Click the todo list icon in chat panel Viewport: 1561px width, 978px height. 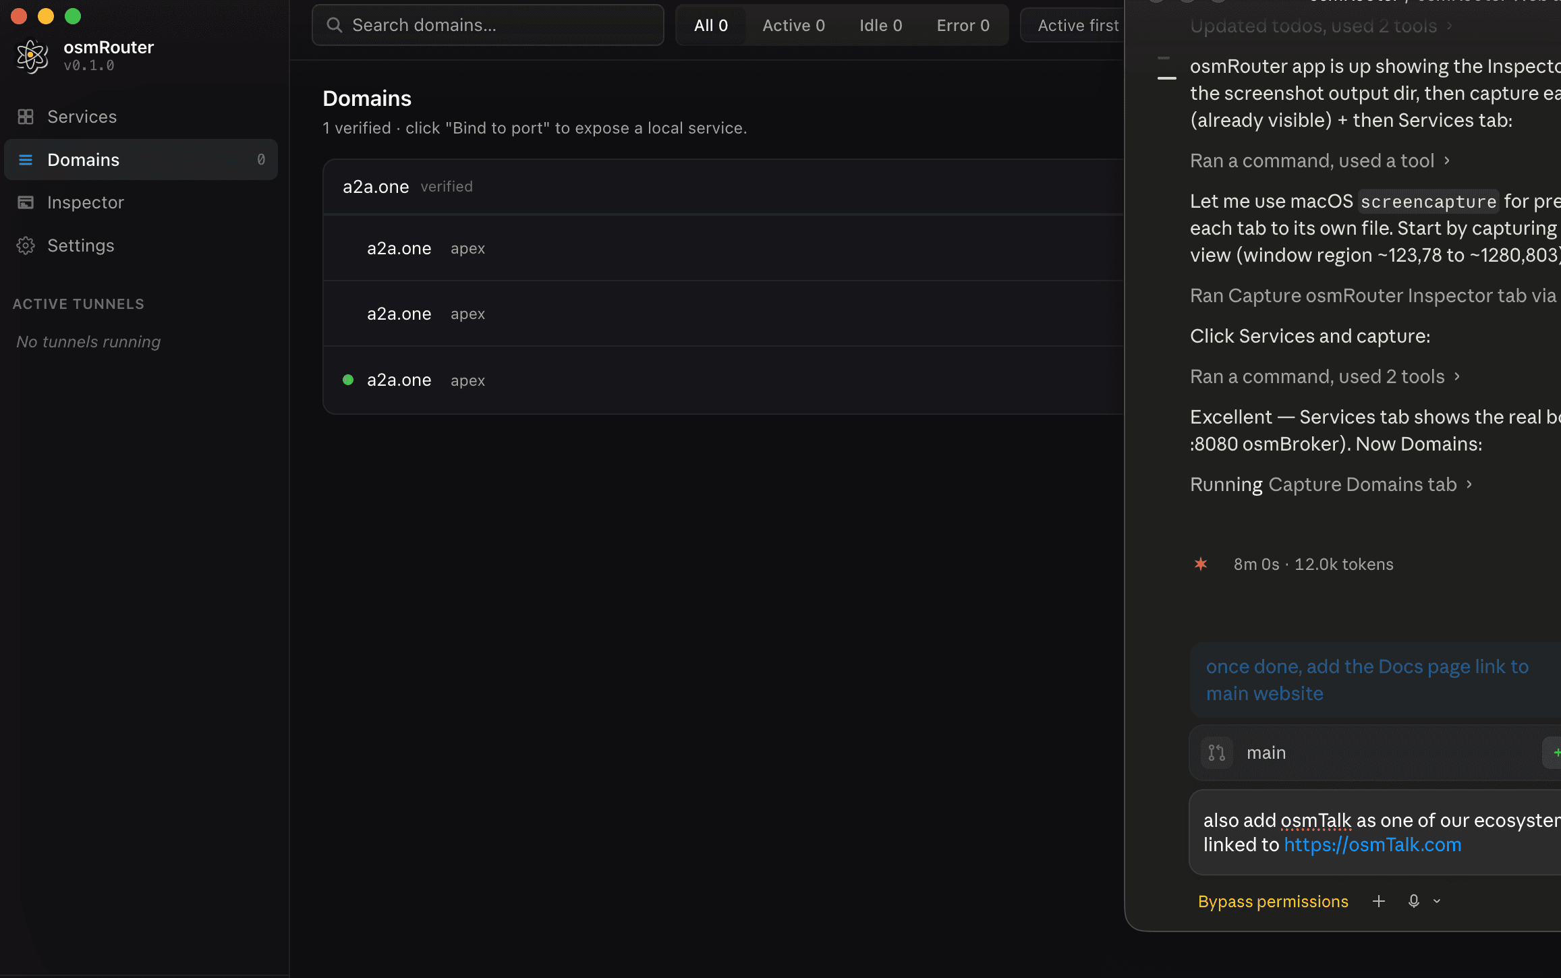click(1166, 67)
